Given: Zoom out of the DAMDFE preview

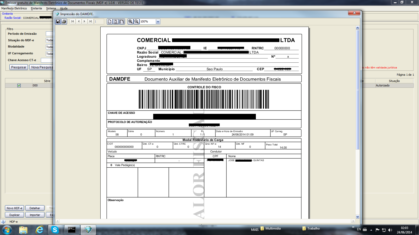Looking at the screenshot, I should point(136,21).
